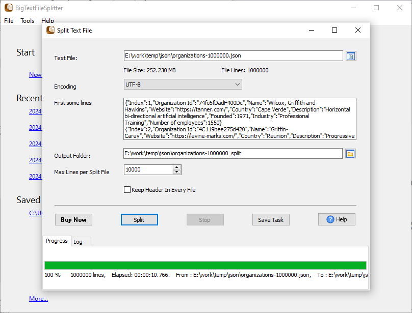Click the Split Text File dialog title icon
Screen dimensions: 412x313
(50, 31)
